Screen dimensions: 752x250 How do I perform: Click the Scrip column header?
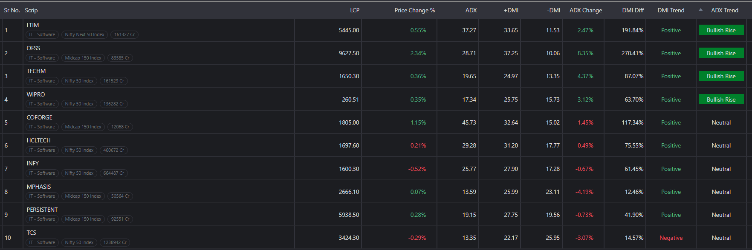(x=31, y=10)
